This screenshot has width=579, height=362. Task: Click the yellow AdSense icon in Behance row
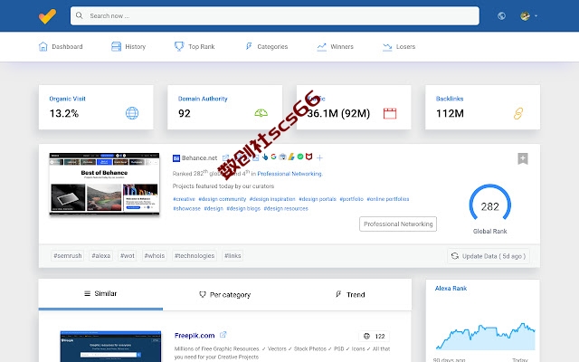[x=291, y=157]
